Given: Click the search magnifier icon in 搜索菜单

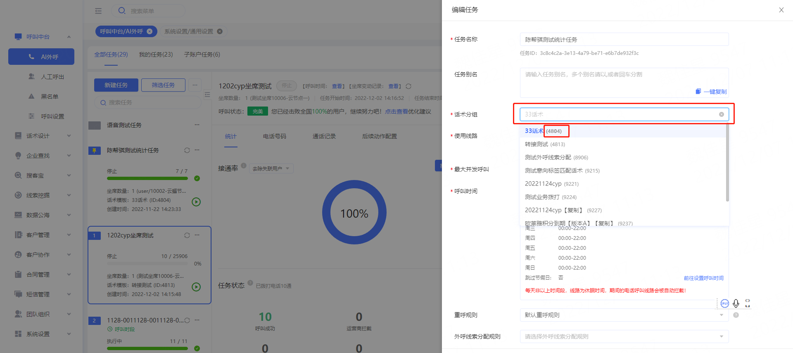Looking at the screenshot, I should tap(122, 10).
